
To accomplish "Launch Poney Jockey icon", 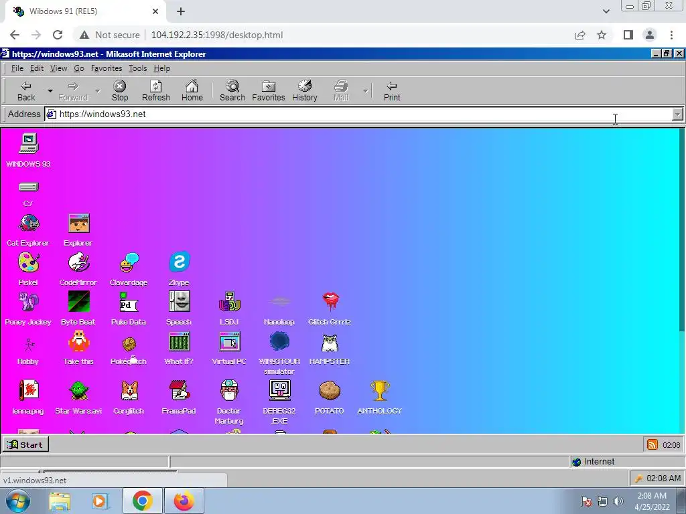I will click(x=29, y=302).
